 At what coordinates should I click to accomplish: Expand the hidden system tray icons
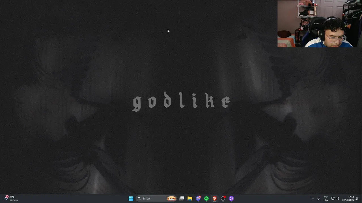313,198
